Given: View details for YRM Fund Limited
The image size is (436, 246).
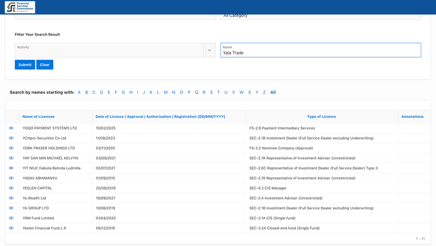Looking at the screenshot, I should coord(11,218).
